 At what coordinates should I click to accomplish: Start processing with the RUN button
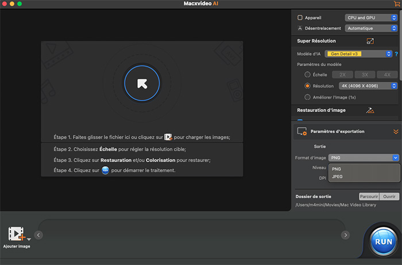(384, 241)
